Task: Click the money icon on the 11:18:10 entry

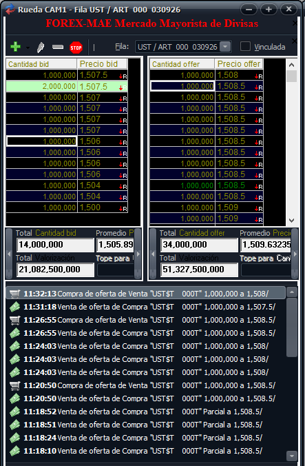Action: [14, 451]
